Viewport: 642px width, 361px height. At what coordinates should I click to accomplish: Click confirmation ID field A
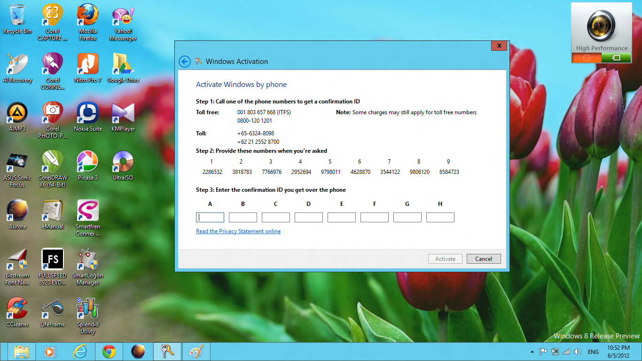pos(210,217)
